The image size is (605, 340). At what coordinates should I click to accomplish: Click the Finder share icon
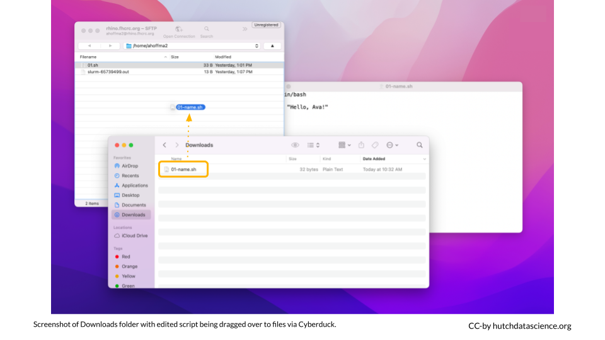(x=361, y=145)
